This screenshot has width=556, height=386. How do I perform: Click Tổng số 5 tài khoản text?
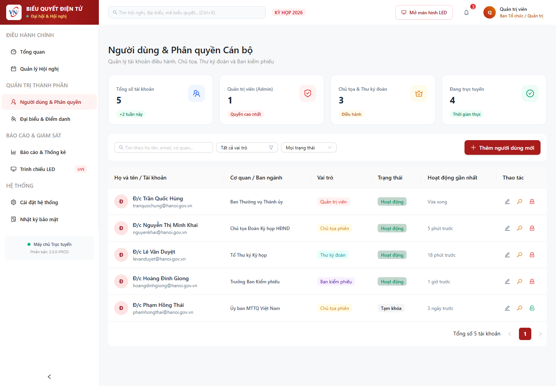477,334
